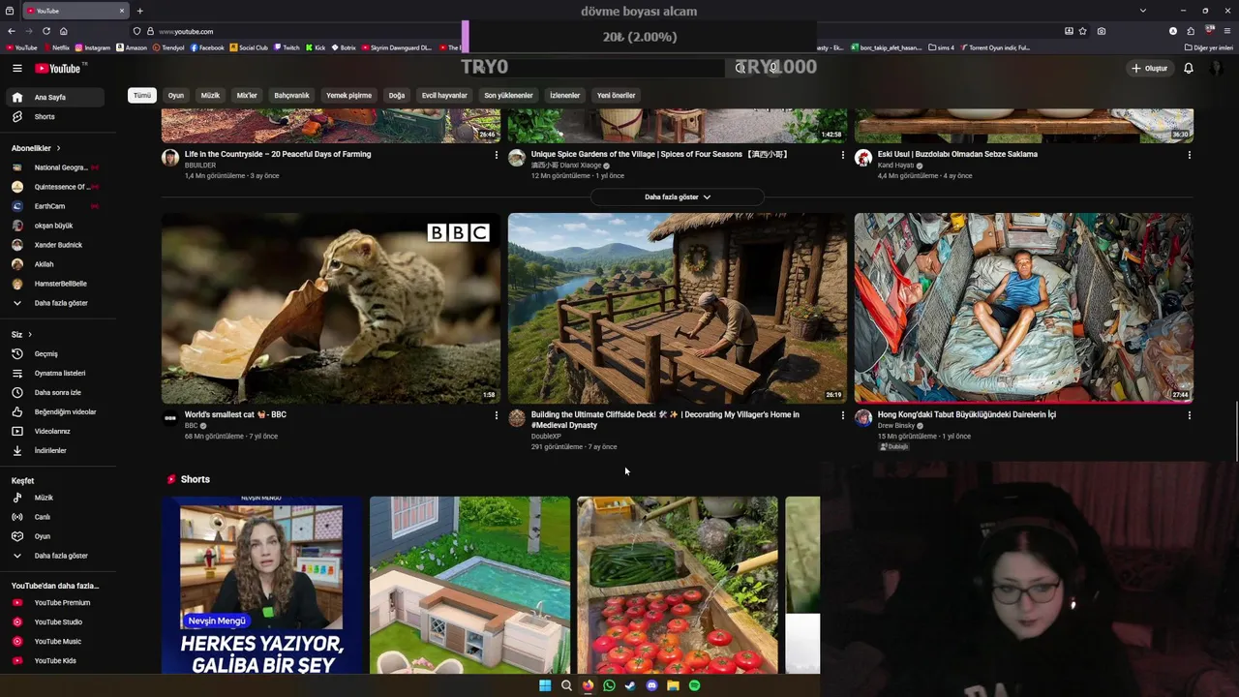Open the YouTube hamburger guide menu

pyautogui.click(x=16, y=68)
